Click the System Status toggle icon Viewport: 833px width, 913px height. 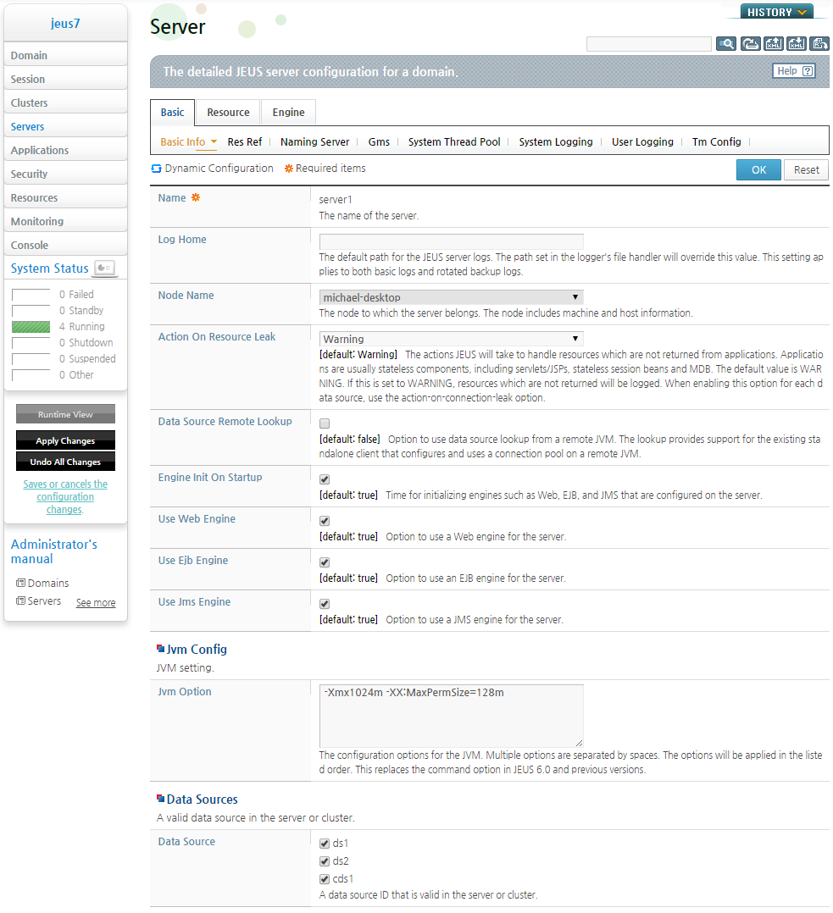(105, 268)
